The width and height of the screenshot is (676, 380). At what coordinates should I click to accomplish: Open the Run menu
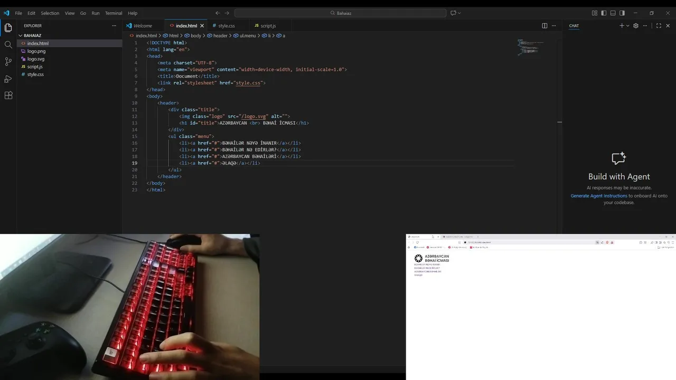[x=96, y=13]
